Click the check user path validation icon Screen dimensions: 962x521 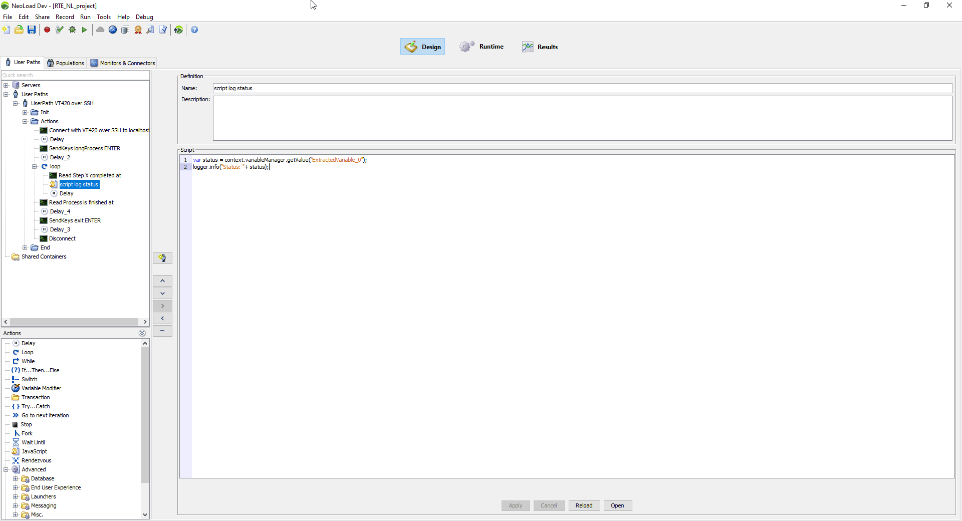click(x=59, y=30)
